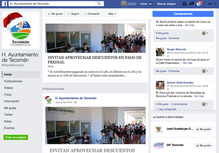Open Twitter in left sidebar
Viewport: 219px width, 153px height.
tap(8, 115)
